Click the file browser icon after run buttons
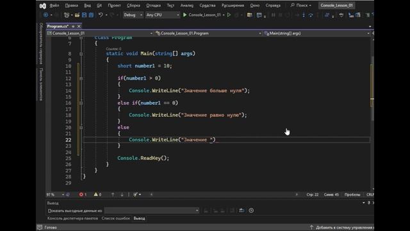This screenshot has width=410, height=231. (250, 15)
